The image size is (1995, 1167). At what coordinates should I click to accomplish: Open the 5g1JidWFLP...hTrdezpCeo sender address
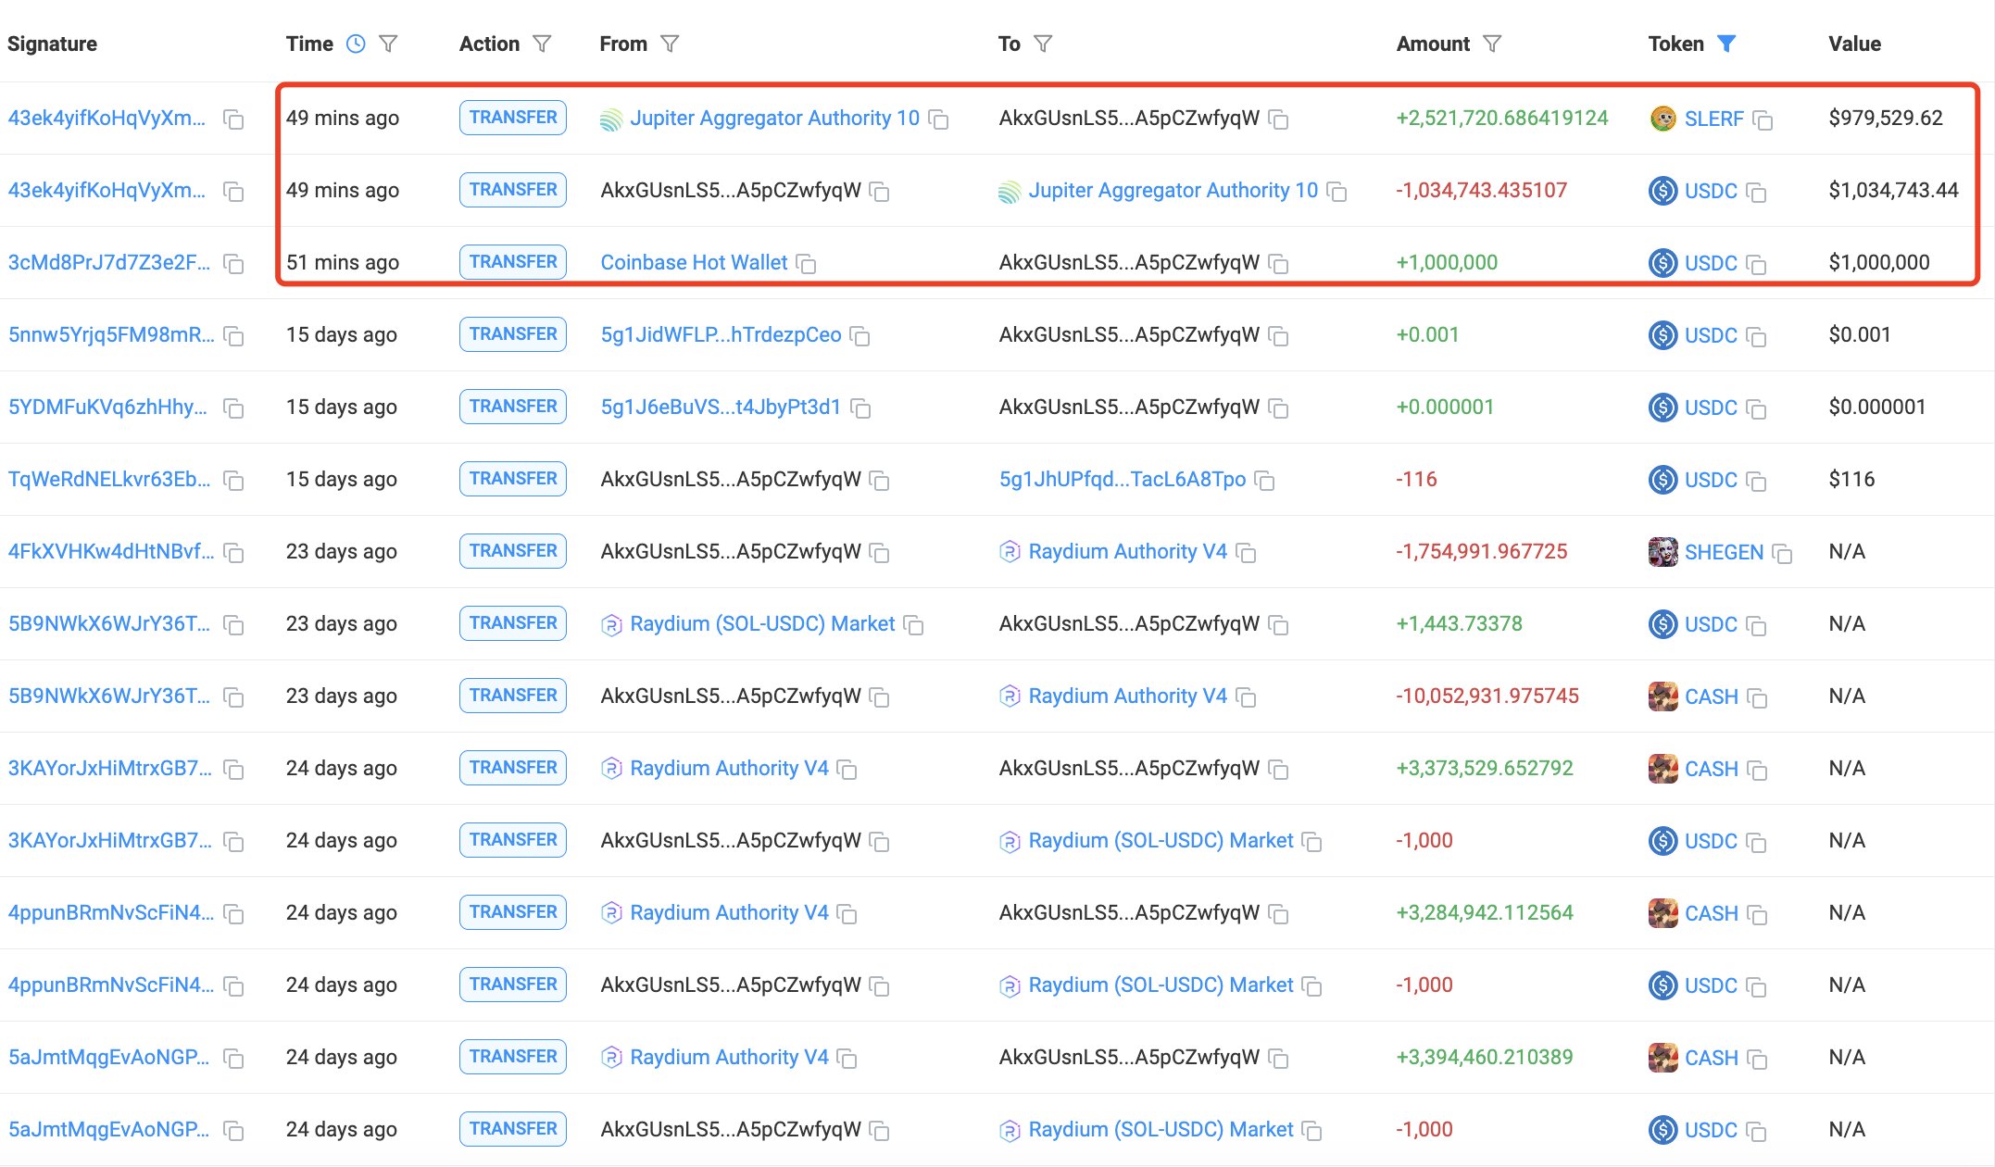[x=721, y=334]
